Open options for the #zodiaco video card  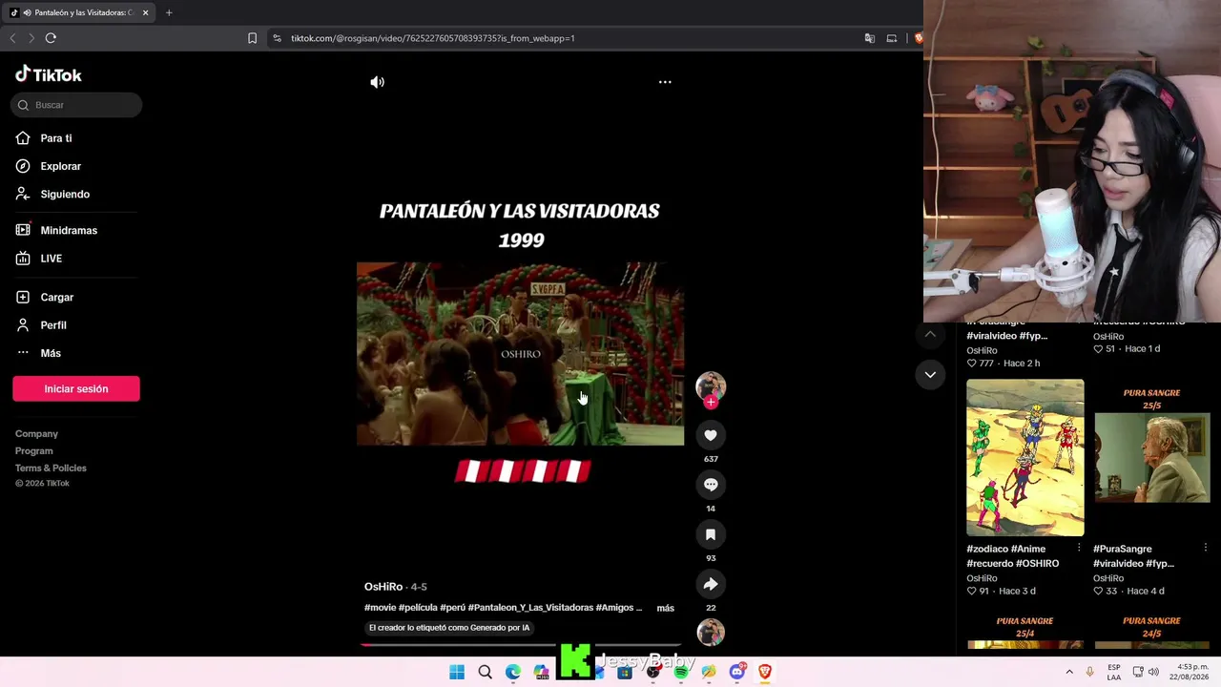1079,548
